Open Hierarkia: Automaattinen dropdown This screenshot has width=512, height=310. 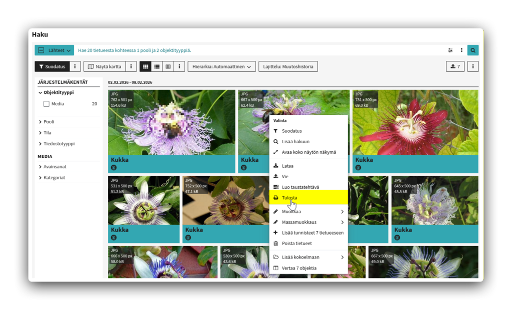pos(221,66)
